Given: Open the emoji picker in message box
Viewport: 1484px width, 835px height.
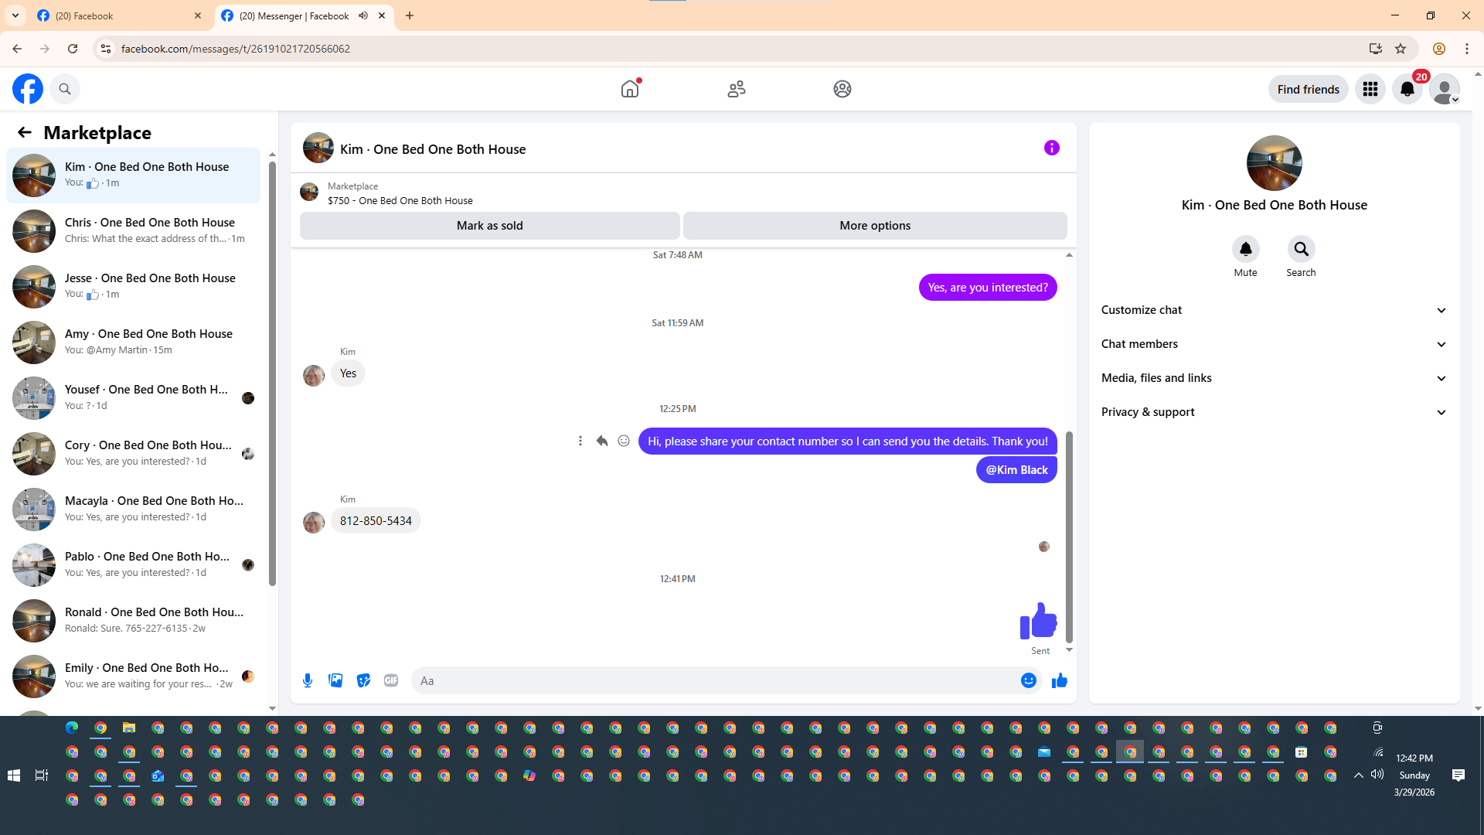Looking at the screenshot, I should pos(1029,680).
